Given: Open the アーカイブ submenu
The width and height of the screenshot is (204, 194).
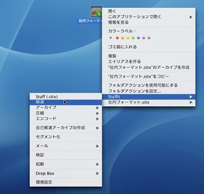Looking at the screenshot, I should click(66, 108).
